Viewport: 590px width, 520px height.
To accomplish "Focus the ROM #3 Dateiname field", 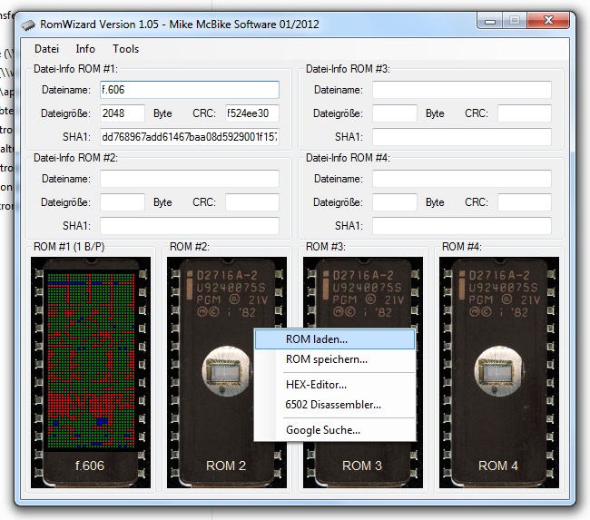I will pyautogui.click(x=461, y=90).
